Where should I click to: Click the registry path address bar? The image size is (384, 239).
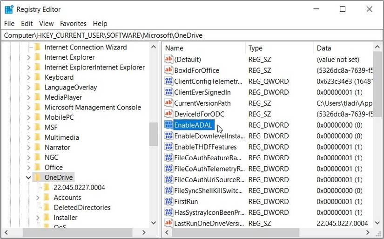tap(191, 35)
